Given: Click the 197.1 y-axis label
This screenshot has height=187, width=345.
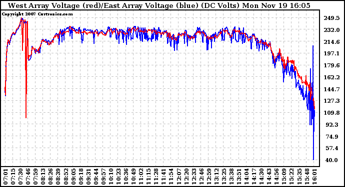Looking at the screenshot, I should click(x=331, y=53).
